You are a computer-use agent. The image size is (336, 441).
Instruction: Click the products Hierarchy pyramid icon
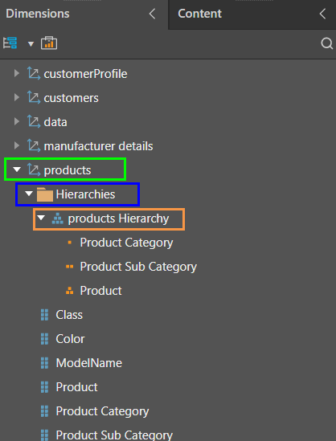coord(57,218)
